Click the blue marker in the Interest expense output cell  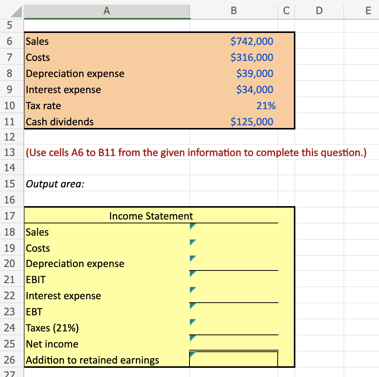click(192, 290)
